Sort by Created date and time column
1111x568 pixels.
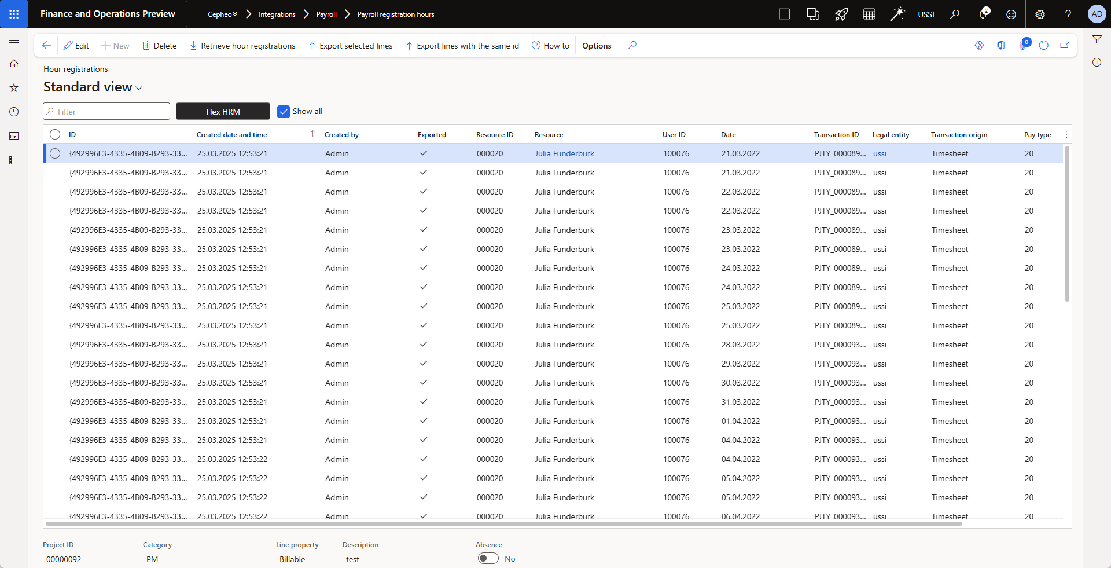click(x=231, y=135)
